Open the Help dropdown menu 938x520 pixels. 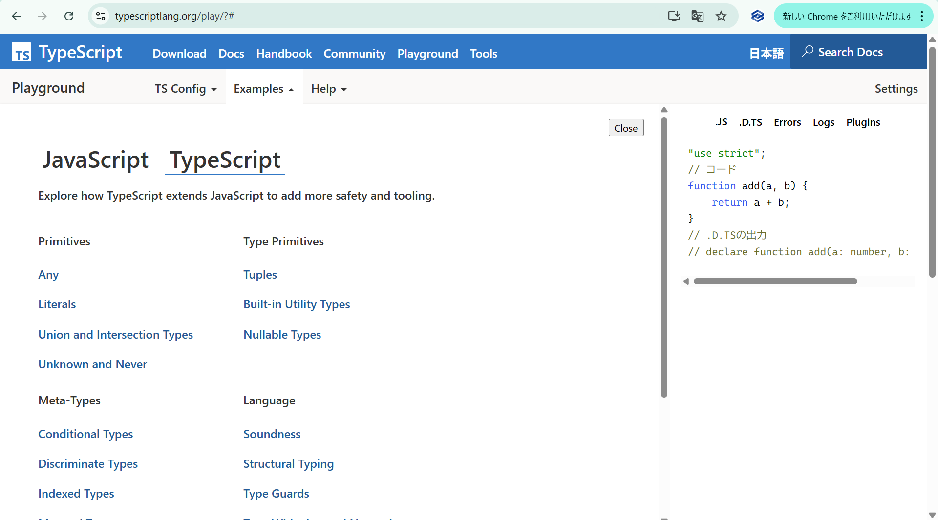(328, 89)
